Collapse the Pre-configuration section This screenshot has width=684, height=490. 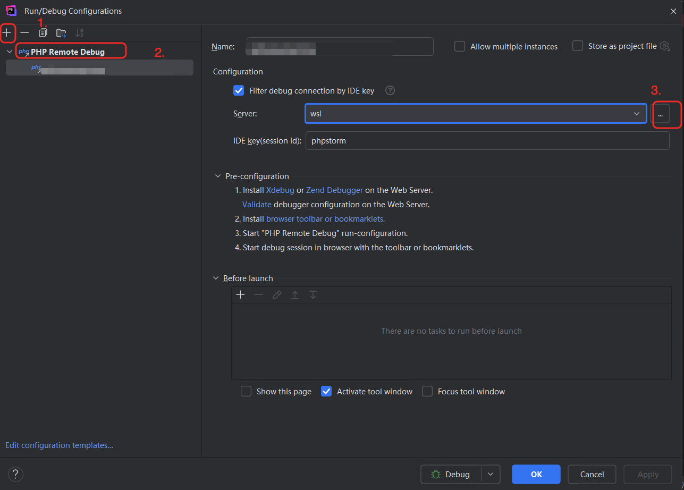(x=217, y=176)
